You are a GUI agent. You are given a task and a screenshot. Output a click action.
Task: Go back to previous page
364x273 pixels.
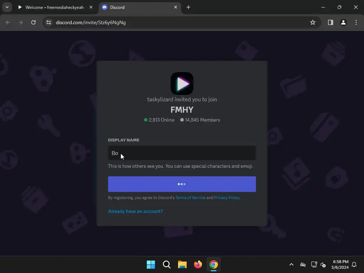[8, 22]
